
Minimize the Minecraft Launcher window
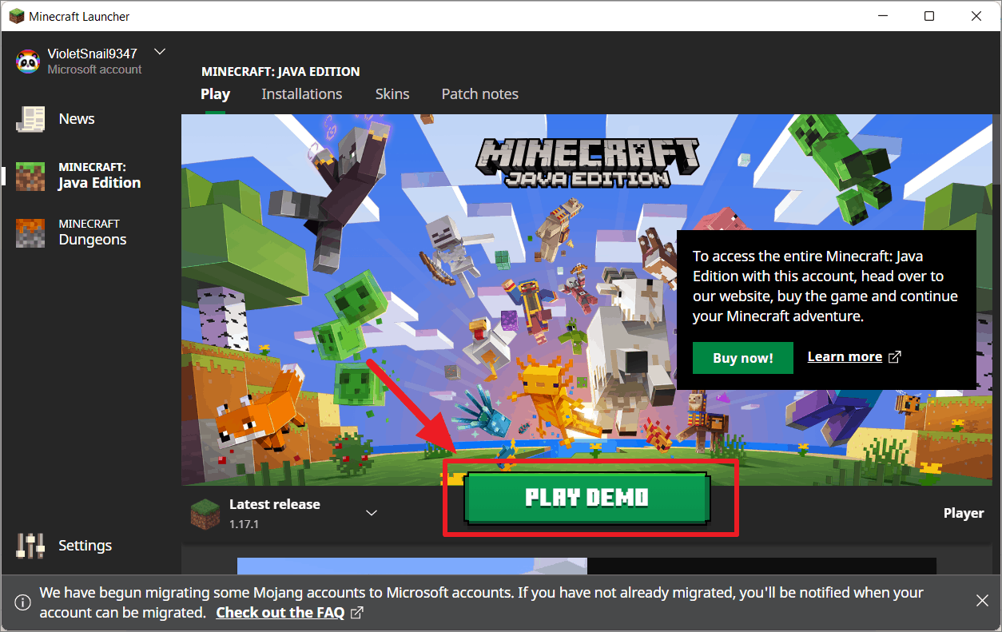[883, 16]
